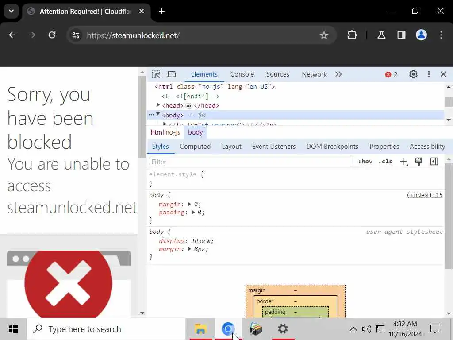
Task: Click the red error count badge
Action: 392,74
